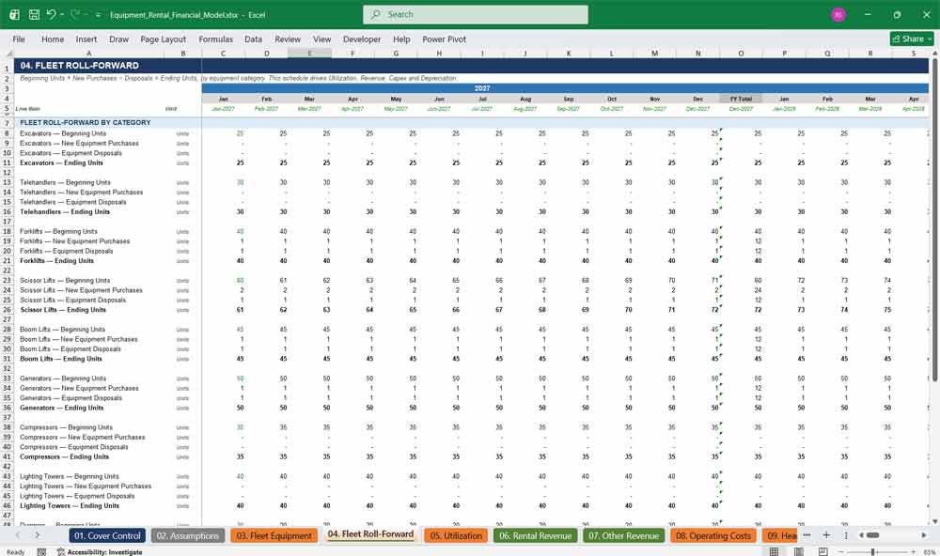Select column E header
Screen dimensions: 940x556
point(309,54)
